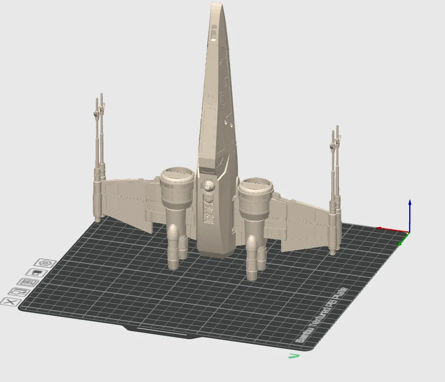Toggle the plate lock icon

pyautogui.click(x=36, y=273)
